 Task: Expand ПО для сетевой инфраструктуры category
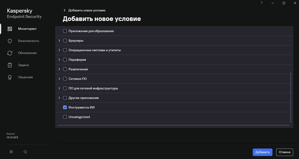coord(59,88)
